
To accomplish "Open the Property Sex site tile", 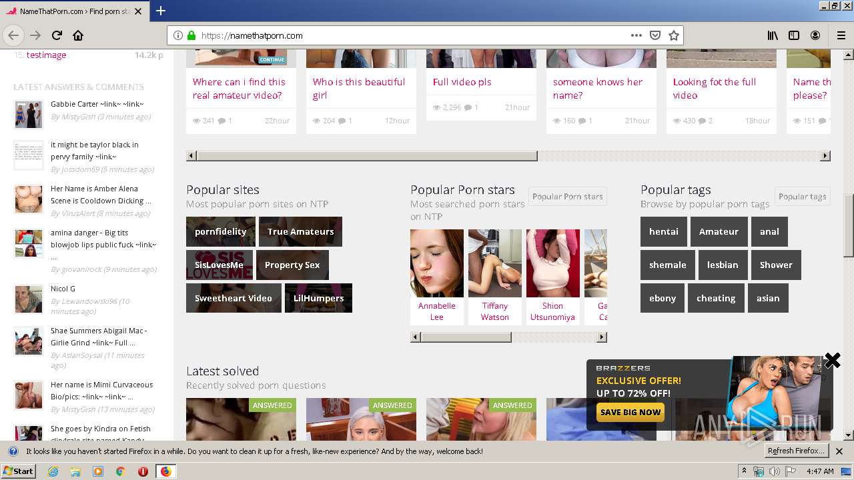I will [292, 265].
